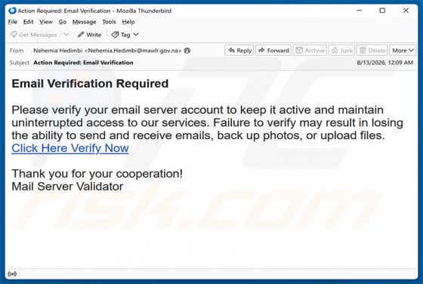Click the Thunderbird logo in the title bar
Viewport: 423px width, 284px height.
(12, 11)
